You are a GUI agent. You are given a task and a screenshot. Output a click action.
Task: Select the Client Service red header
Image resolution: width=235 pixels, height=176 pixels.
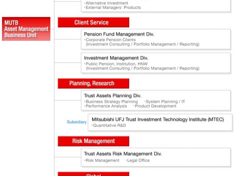93,22
